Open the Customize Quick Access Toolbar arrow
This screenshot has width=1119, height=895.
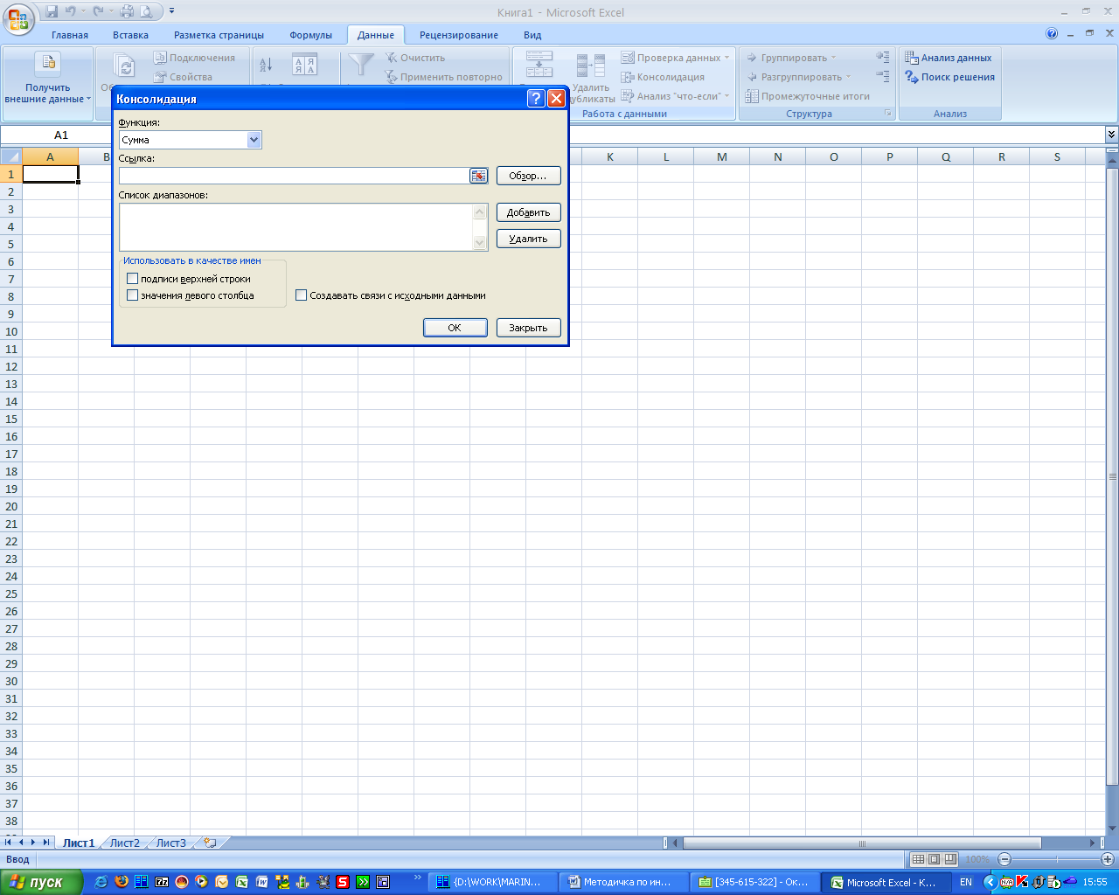[171, 11]
